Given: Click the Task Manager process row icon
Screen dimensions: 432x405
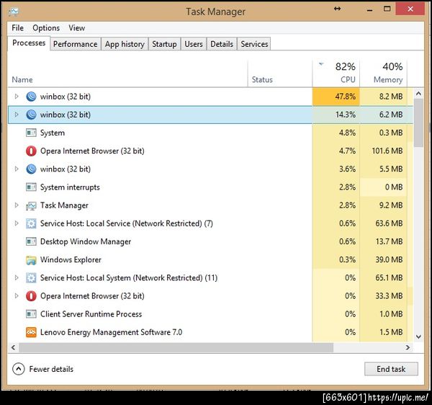Looking at the screenshot, I should pyautogui.click(x=31, y=205).
